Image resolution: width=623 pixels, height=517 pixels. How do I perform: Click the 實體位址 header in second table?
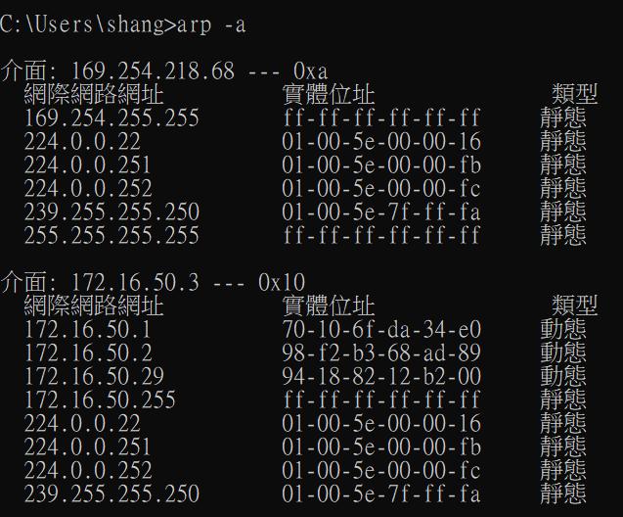point(329,305)
